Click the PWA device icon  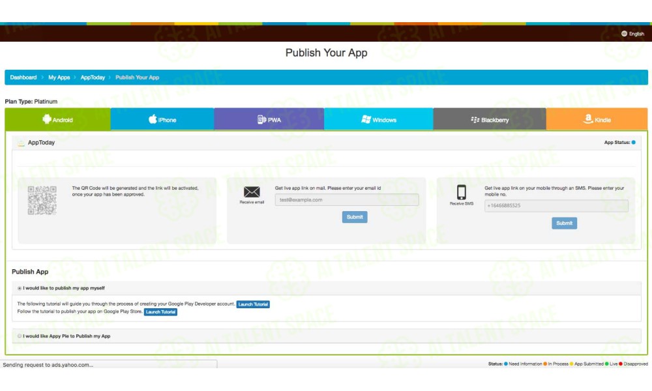(261, 119)
